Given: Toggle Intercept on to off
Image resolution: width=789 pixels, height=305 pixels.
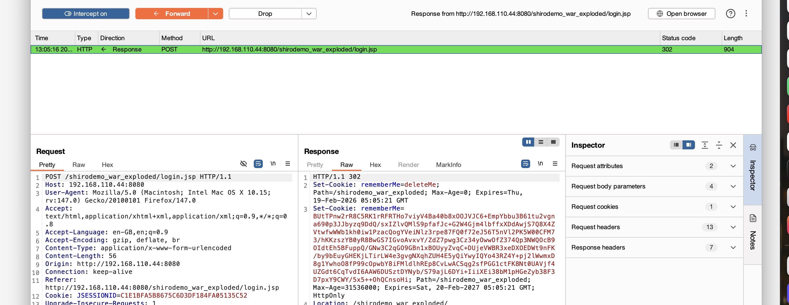Looking at the screenshot, I should (86, 14).
